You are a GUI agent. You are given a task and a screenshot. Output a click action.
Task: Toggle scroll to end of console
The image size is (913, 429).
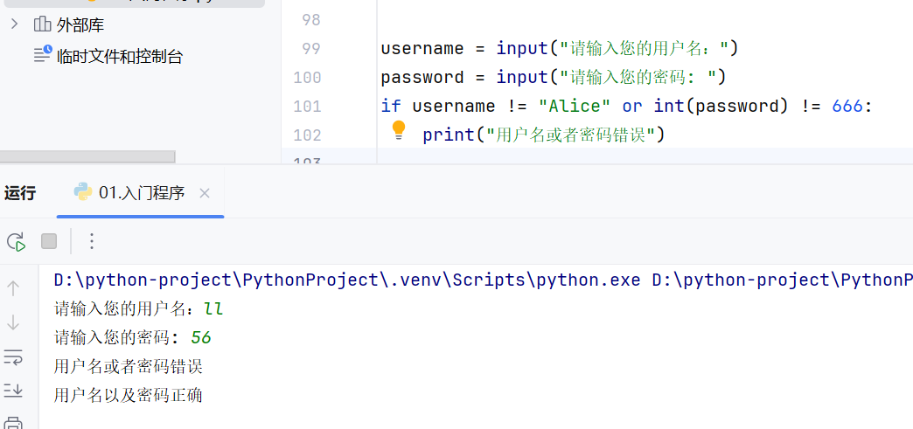click(13, 391)
